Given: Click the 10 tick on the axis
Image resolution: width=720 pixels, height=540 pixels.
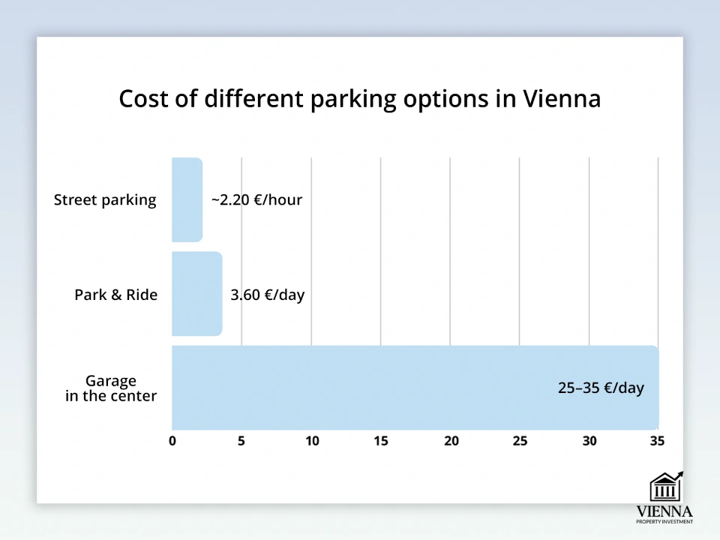Looking at the screenshot, I should (311, 441).
